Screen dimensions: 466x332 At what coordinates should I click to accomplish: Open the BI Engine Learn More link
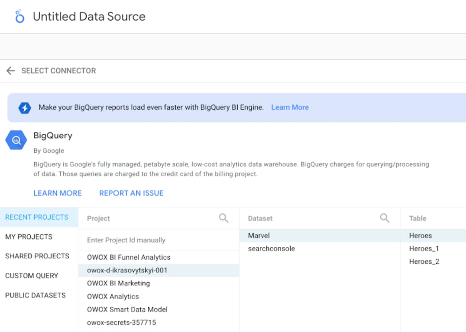(x=290, y=107)
